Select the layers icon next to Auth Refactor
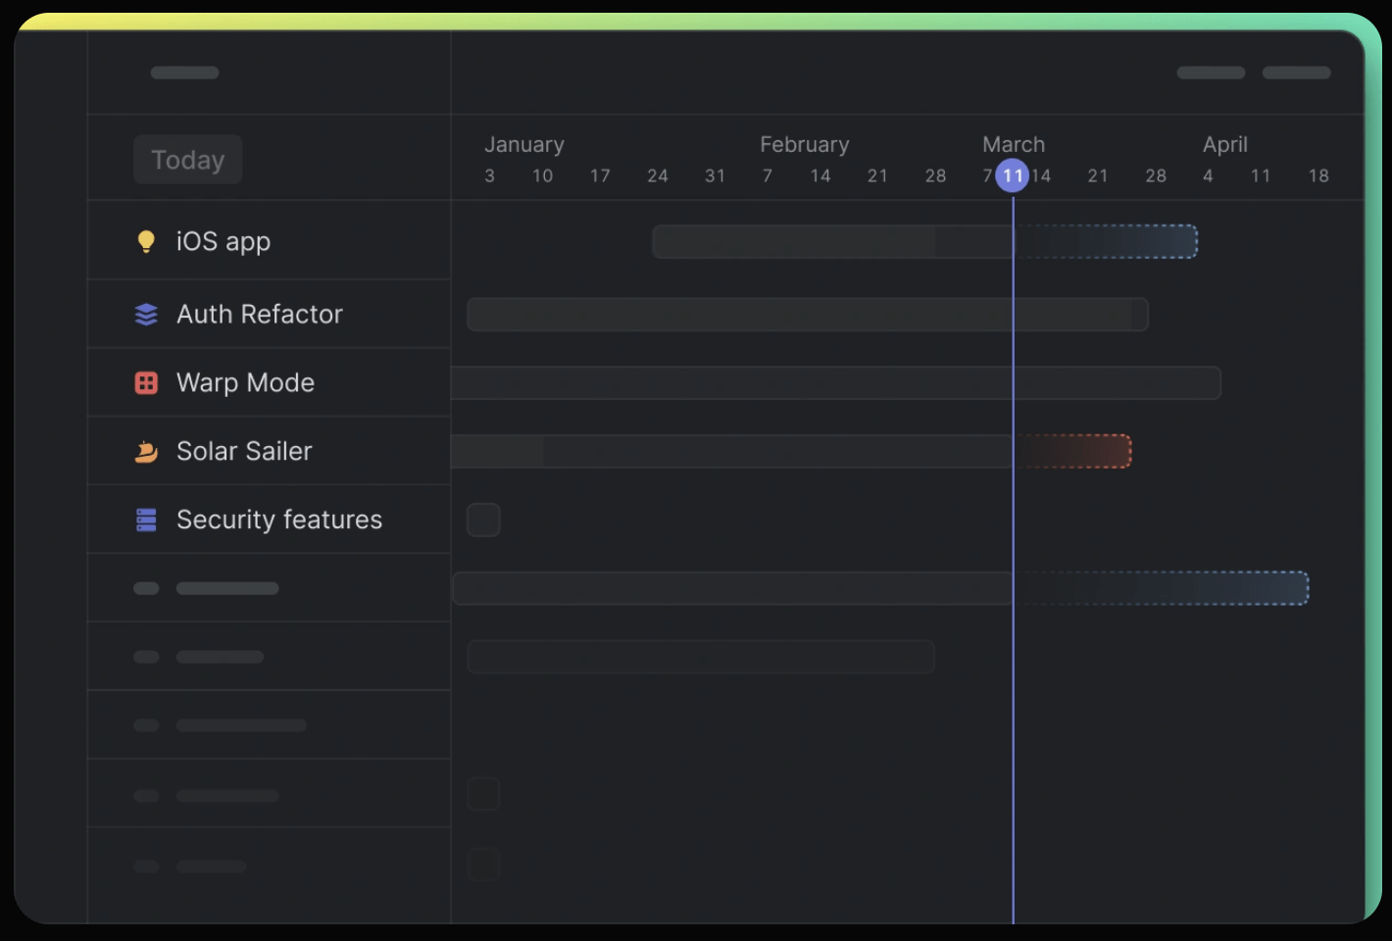Image resolution: width=1392 pixels, height=941 pixels. (x=146, y=315)
